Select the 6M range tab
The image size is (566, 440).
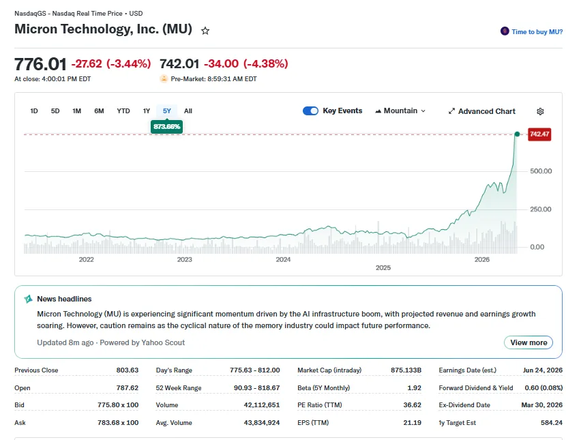(99, 111)
